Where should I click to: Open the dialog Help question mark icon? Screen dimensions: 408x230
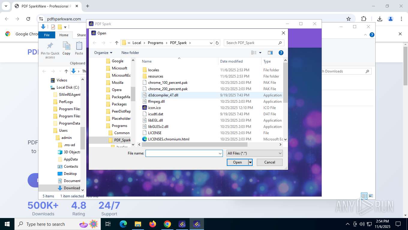[x=281, y=53]
